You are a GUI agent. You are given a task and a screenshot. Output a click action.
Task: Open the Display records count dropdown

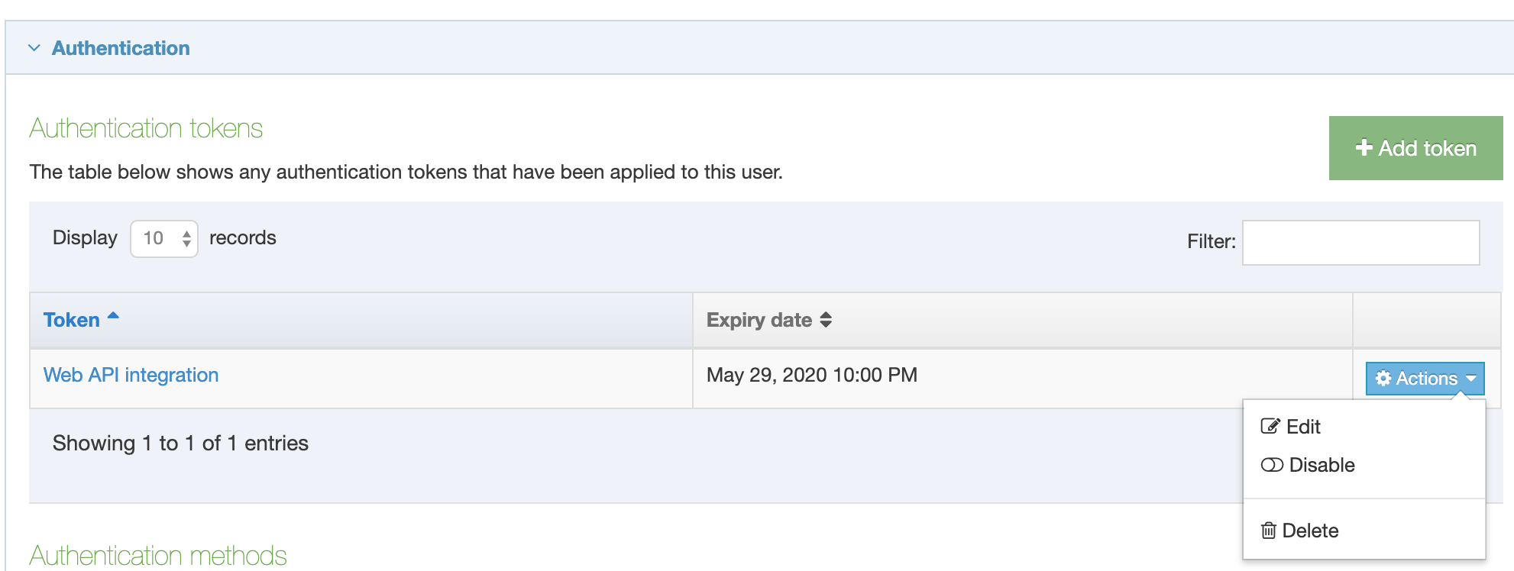[164, 239]
